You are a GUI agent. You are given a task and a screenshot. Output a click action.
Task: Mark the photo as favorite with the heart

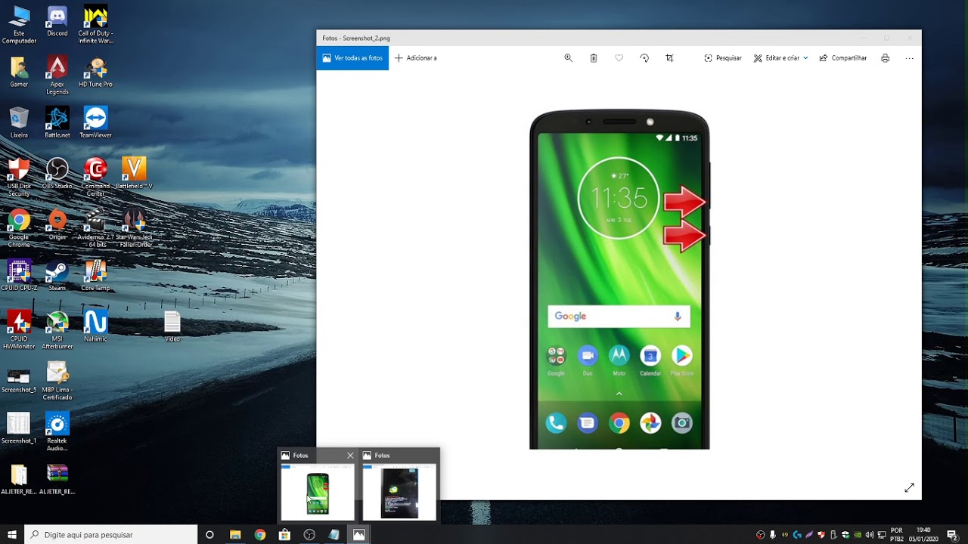619,58
